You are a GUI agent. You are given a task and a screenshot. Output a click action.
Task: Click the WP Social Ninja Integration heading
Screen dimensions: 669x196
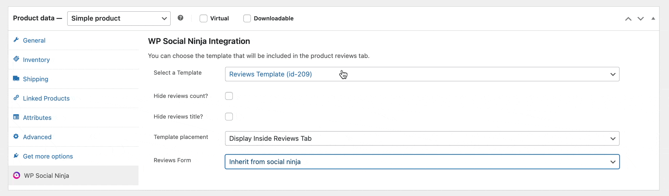199,41
